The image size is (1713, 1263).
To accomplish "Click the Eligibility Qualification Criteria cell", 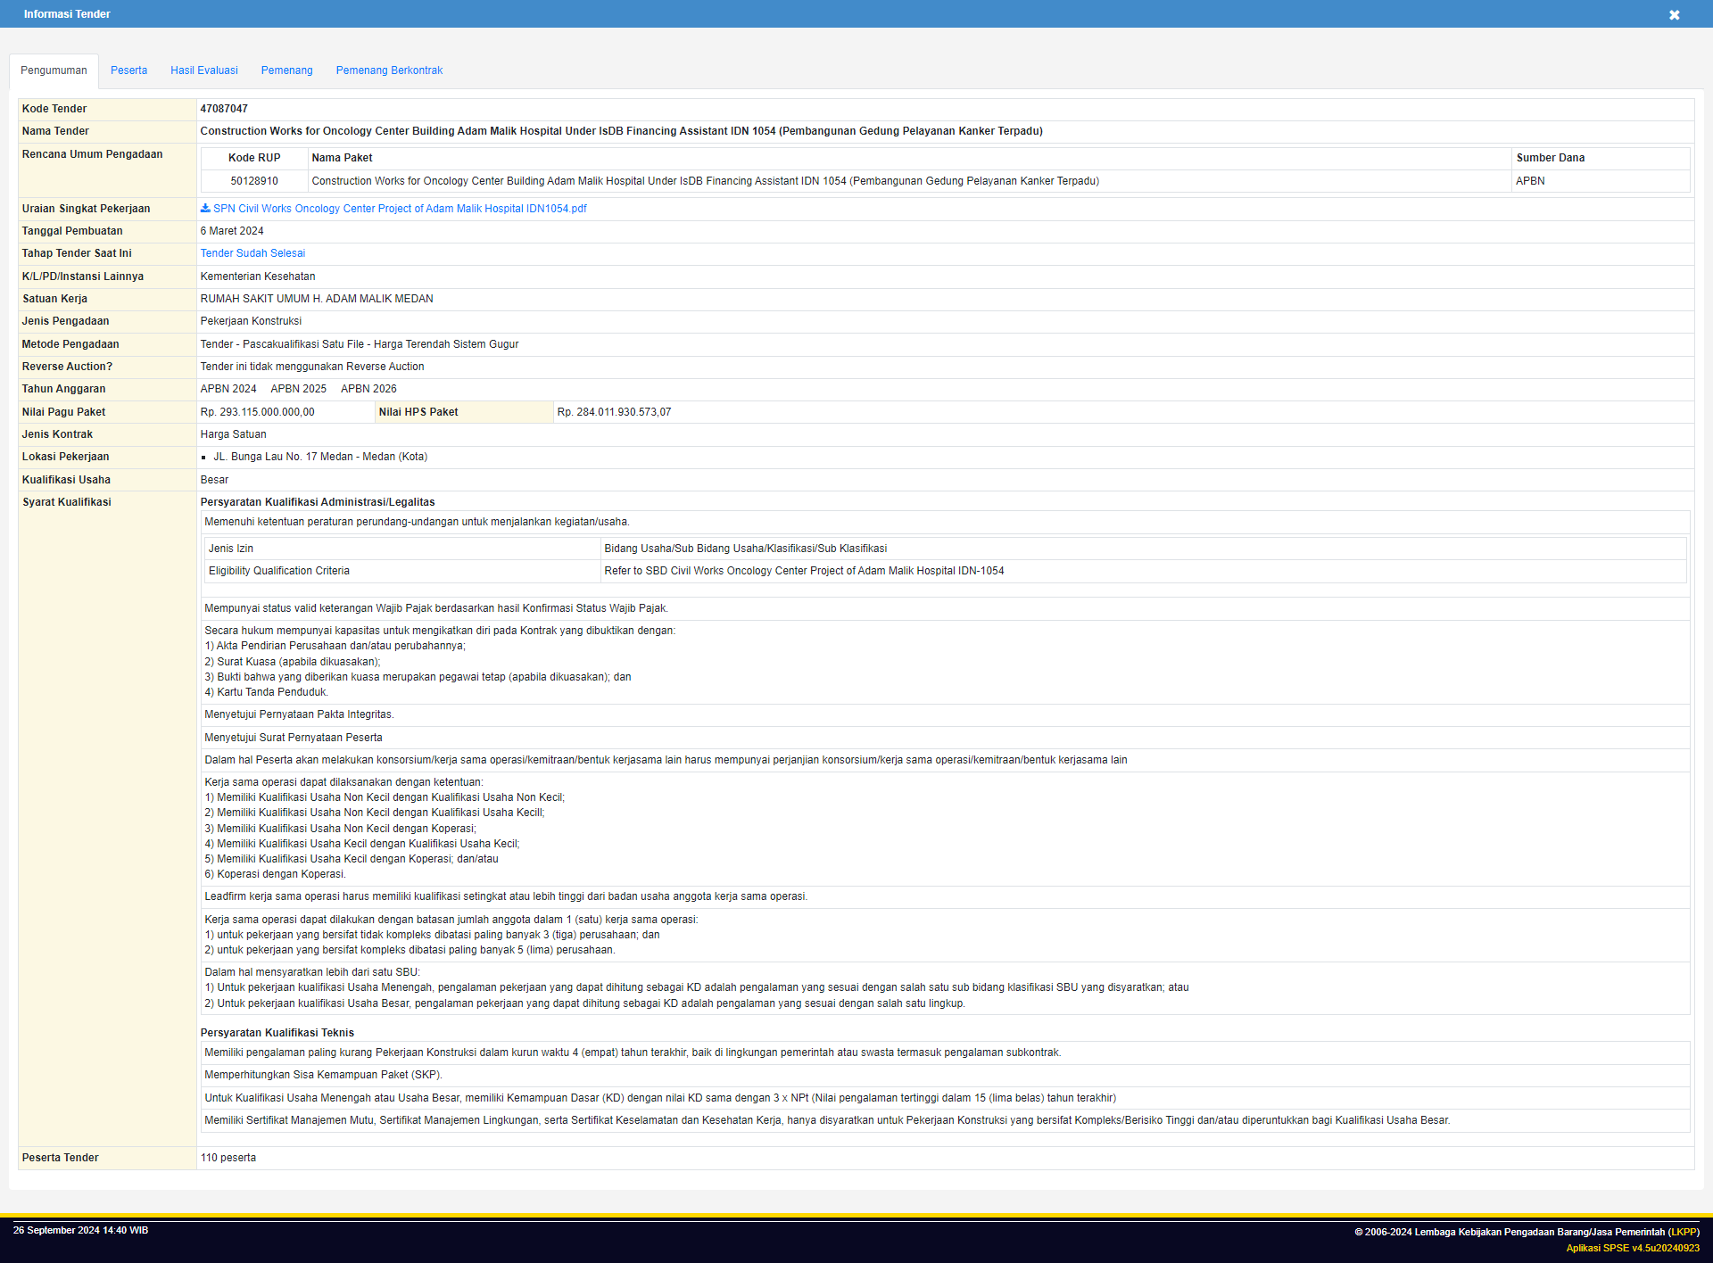I will (x=279, y=571).
